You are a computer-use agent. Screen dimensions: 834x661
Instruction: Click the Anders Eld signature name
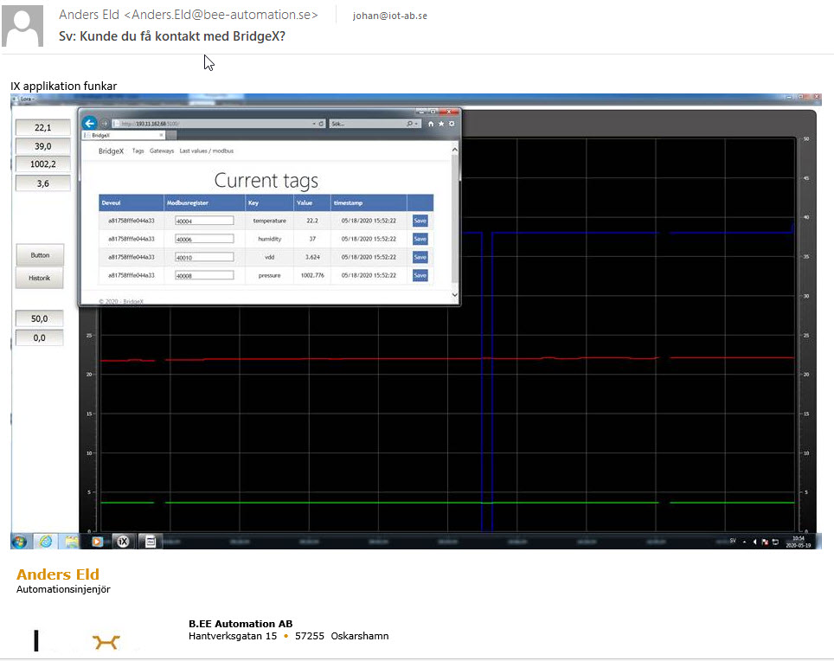pos(57,574)
